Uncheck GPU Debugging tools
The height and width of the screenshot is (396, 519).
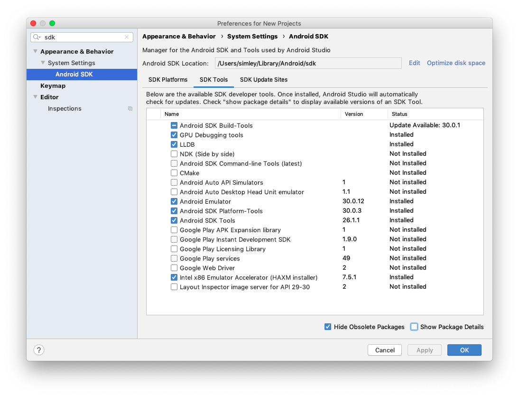[174, 135]
